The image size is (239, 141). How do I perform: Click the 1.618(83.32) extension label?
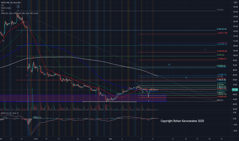tap(222, 75)
